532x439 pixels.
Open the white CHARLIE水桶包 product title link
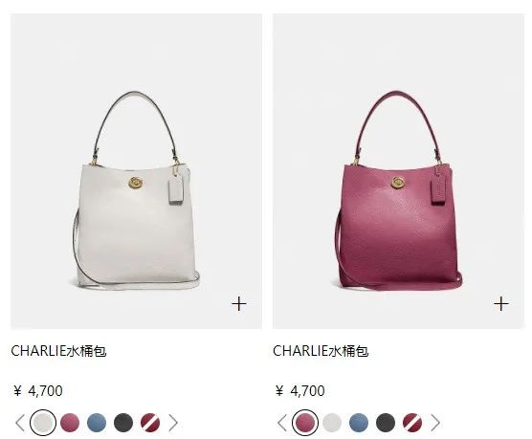pos(58,351)
